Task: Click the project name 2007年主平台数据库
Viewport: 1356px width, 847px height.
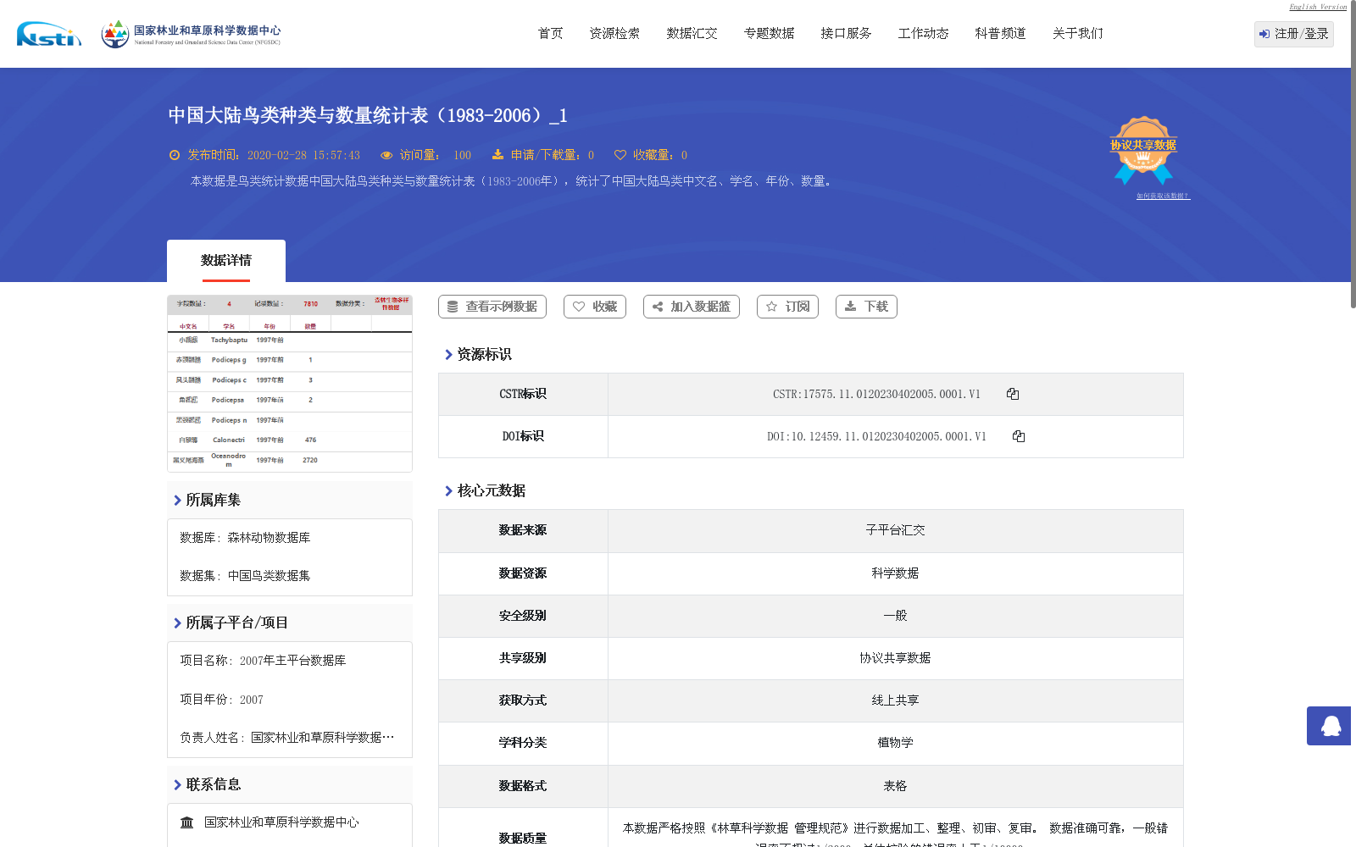Action: coord(292,661)
